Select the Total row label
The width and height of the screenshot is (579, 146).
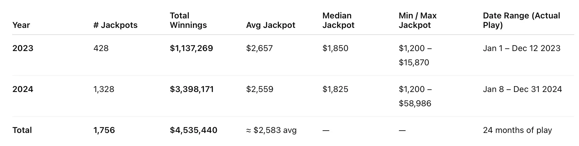(22, 130)
